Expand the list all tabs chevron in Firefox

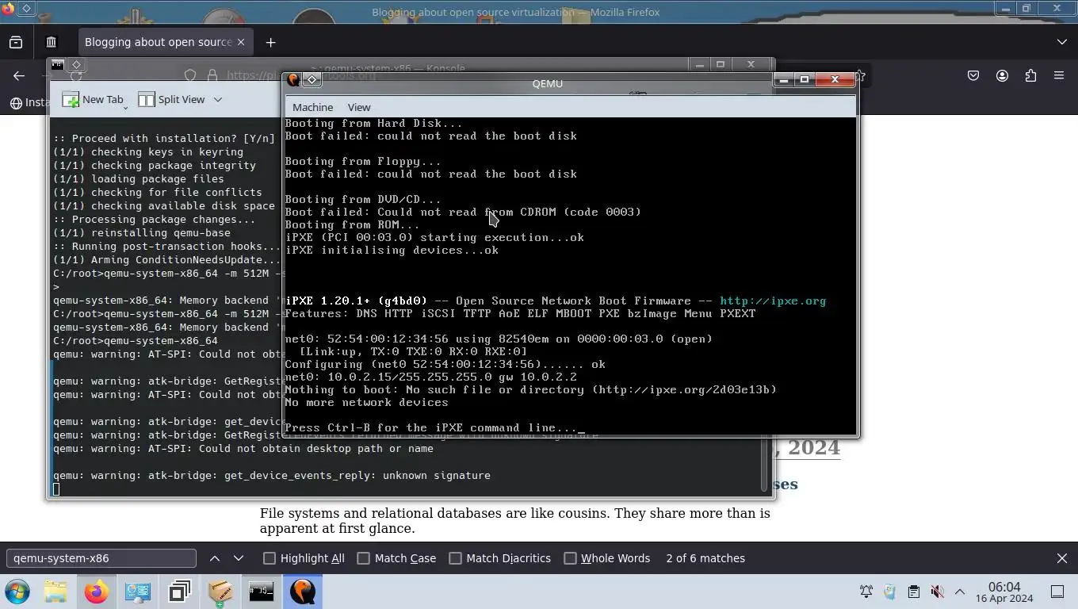tap(1061, 42)
